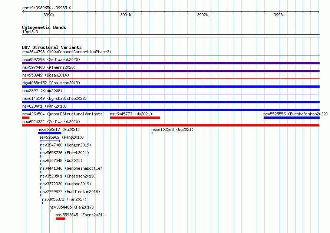Select the long red nsv6524222 bar
The height and width of the screenshot is (233, 330).
(x=171, y=125)
